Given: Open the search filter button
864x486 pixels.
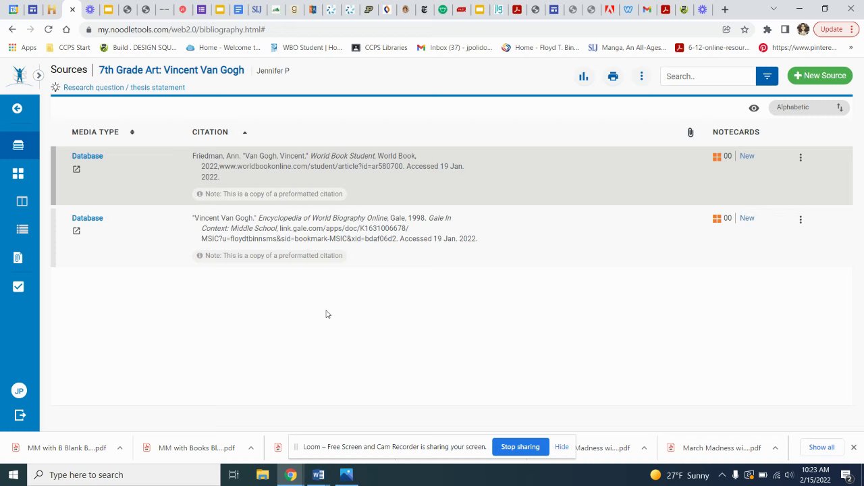Looking at the screenshot, I should [x=767, y=76].
